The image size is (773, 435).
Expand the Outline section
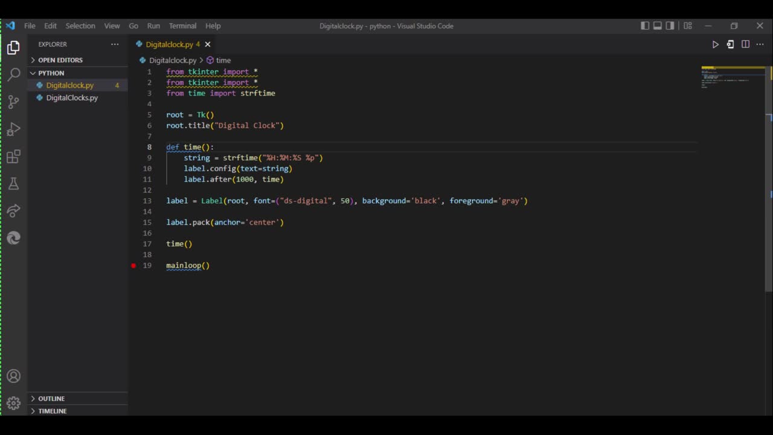[x=79, y=398]
